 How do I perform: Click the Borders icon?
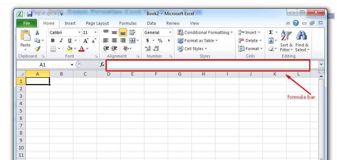click(53, 49)
